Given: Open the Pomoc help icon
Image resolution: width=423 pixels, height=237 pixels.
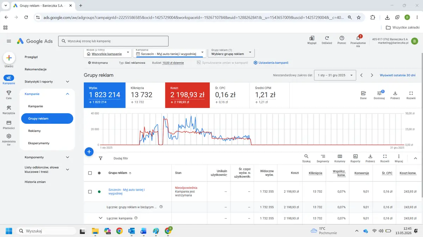Looking at the screenshot, I should tap(342, 38).
